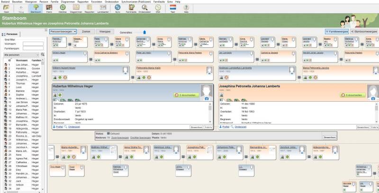Open the Foto's toolbar icon

click(x=49, y=9)
